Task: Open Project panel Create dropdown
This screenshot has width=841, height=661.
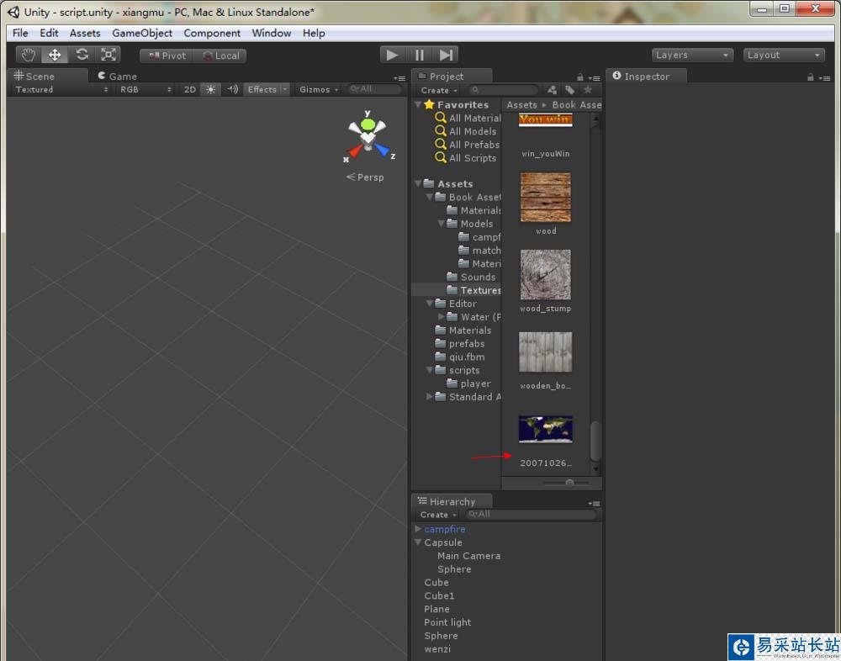Action: [x=438, y=90]
